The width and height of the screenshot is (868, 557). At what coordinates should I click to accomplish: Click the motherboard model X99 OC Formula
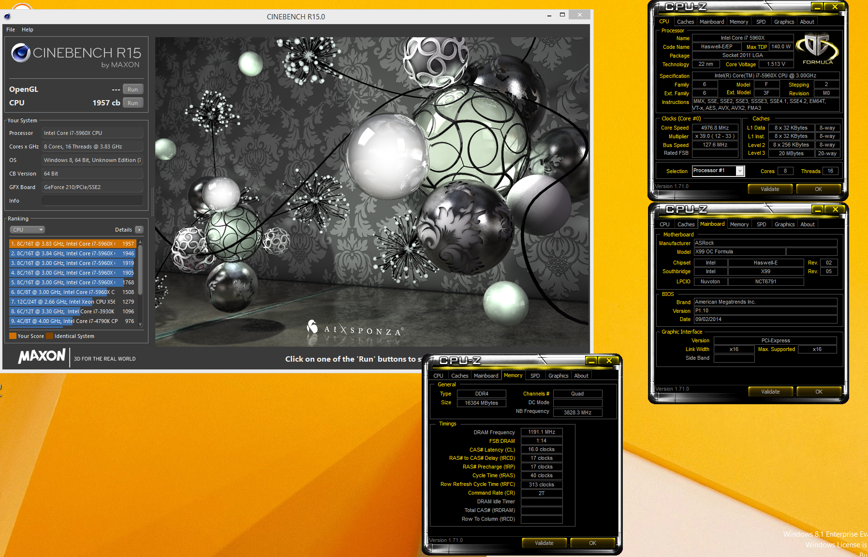[739, 252]
